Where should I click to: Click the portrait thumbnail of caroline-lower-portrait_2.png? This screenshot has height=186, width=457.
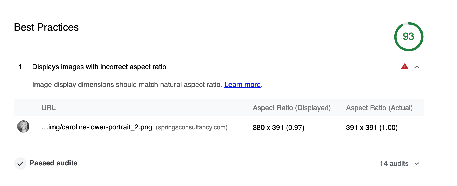(x=23, y=127)
